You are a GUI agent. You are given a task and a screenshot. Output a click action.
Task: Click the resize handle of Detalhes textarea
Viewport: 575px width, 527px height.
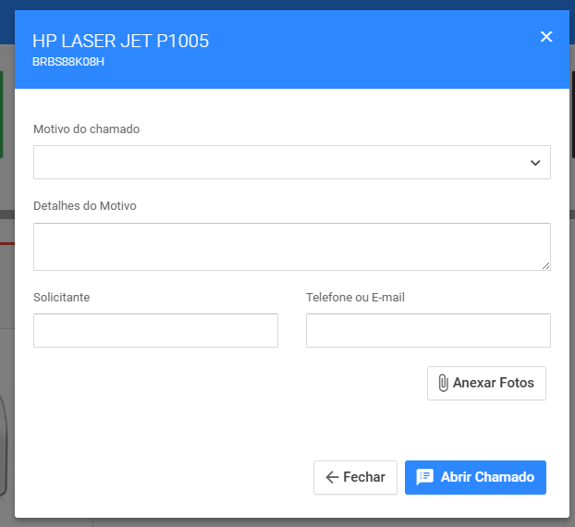click(x=545, y=265)
